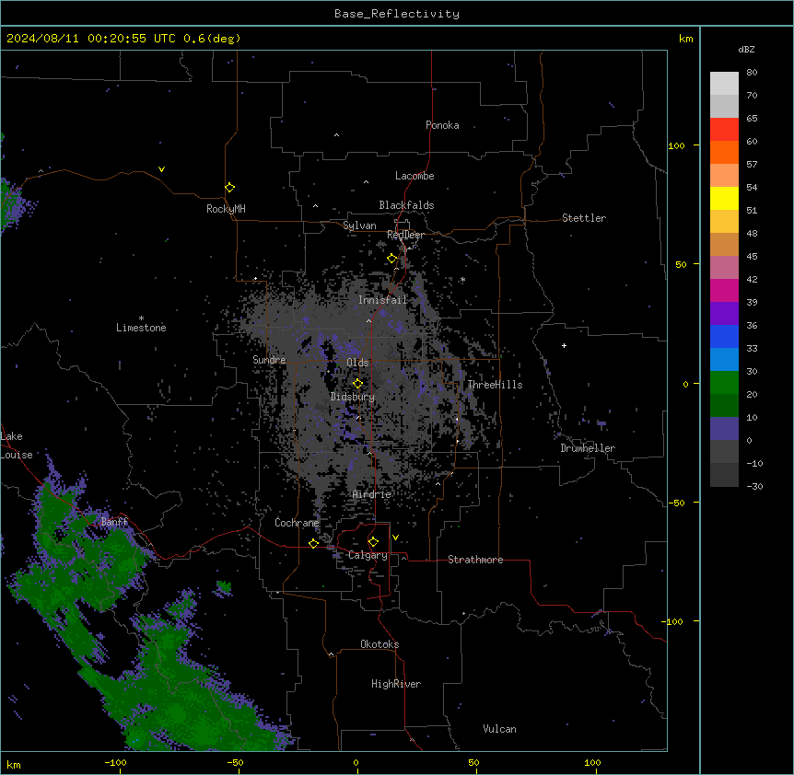
Task: Click the Didsbury town label
Action: (x=352, y=397)
